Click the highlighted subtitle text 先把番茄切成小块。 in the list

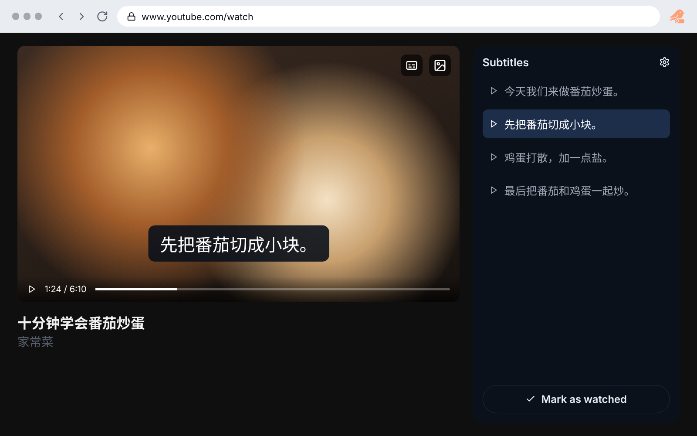pyautogui.click(x=551, y=125)
